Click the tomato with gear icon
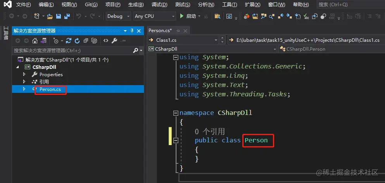Viewport: 385px width, 183px height. coord(246,16)
